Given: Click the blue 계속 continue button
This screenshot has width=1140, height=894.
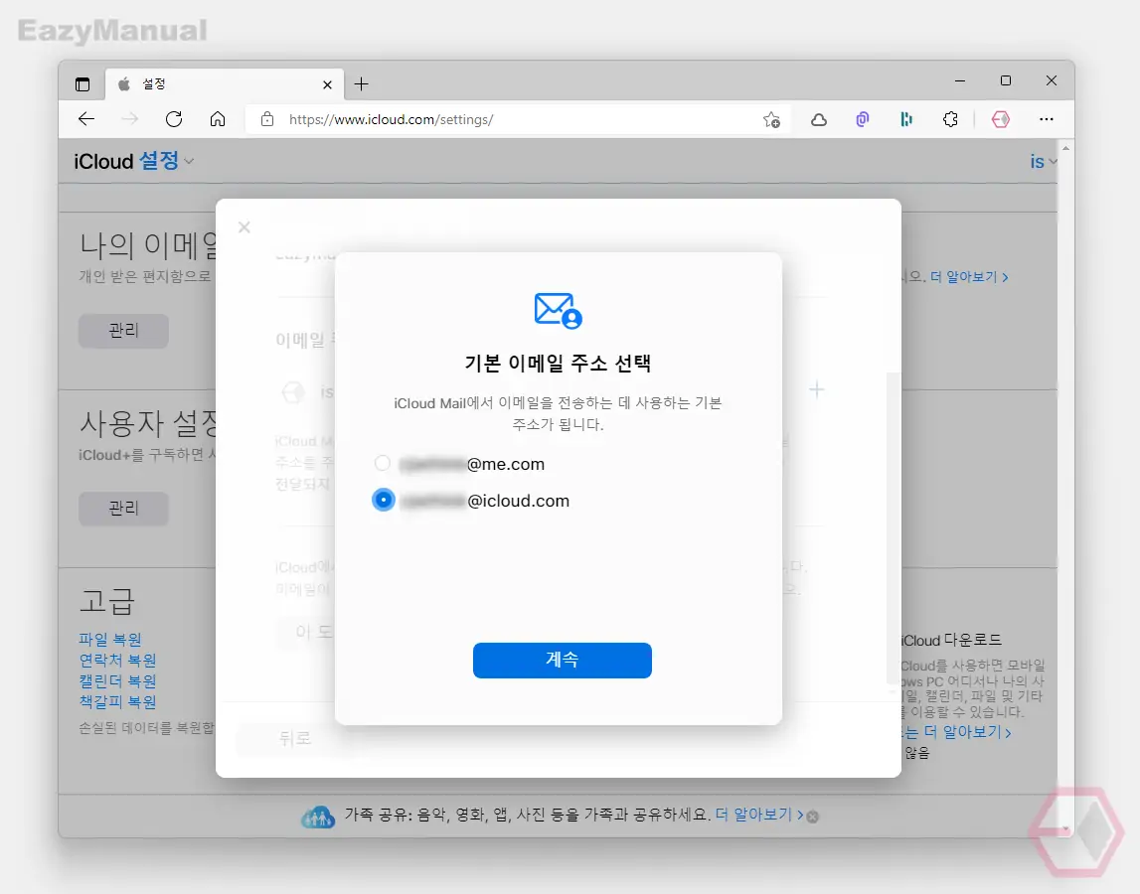Looking at the screenshot, I should point(562,660).
